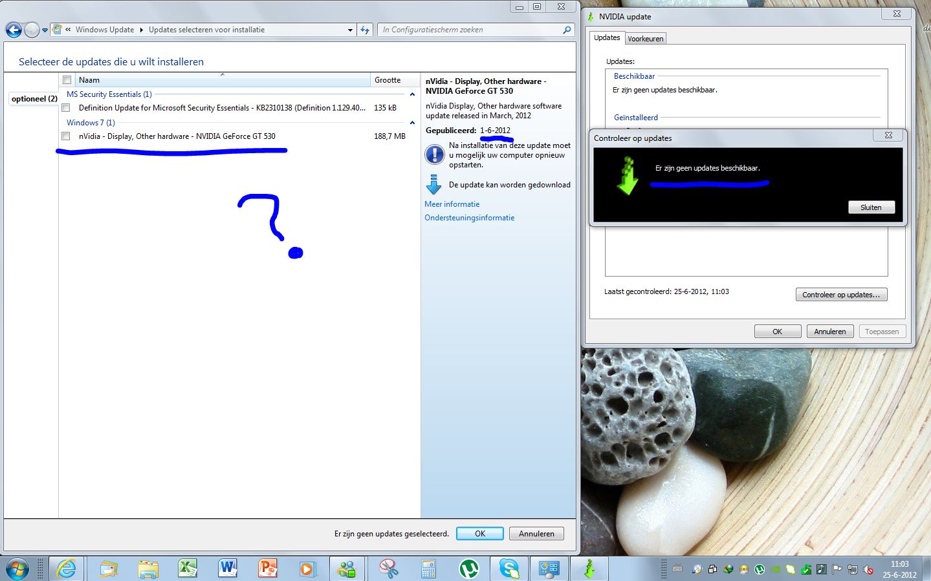Click the uTorrent system tray icon
The height and width of the screenshot is (581, 931).
[760, 569]
